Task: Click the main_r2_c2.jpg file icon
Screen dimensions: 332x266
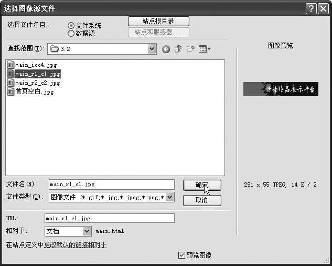Action: (10, 83)
